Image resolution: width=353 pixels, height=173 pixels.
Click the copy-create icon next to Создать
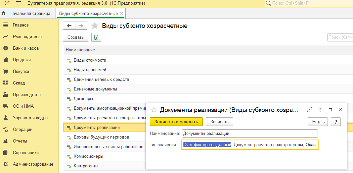pyautogui.click(x=96, y=37)
